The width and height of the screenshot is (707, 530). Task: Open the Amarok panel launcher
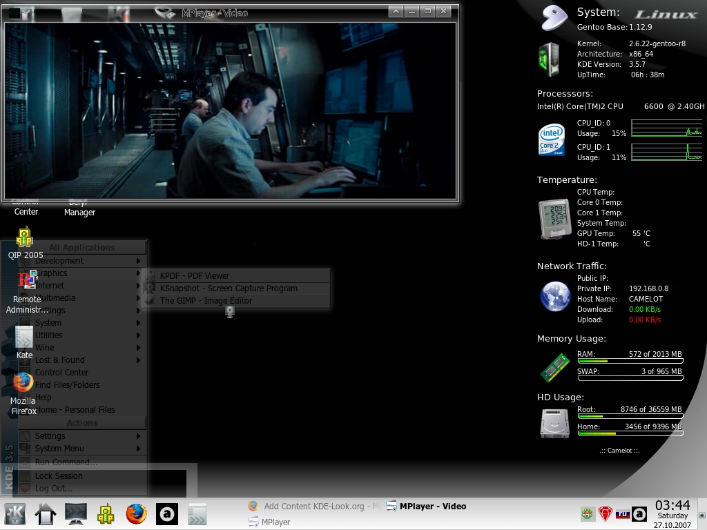click(x=167, y=514)
